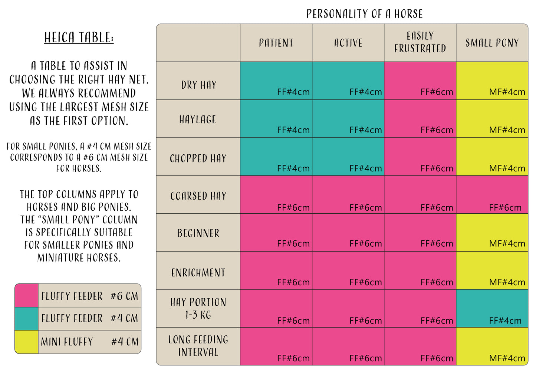Click the Hay Portion 1-3 kg Small Pony cell
This screenshot has height=371, width=536.
pos(492,308)
